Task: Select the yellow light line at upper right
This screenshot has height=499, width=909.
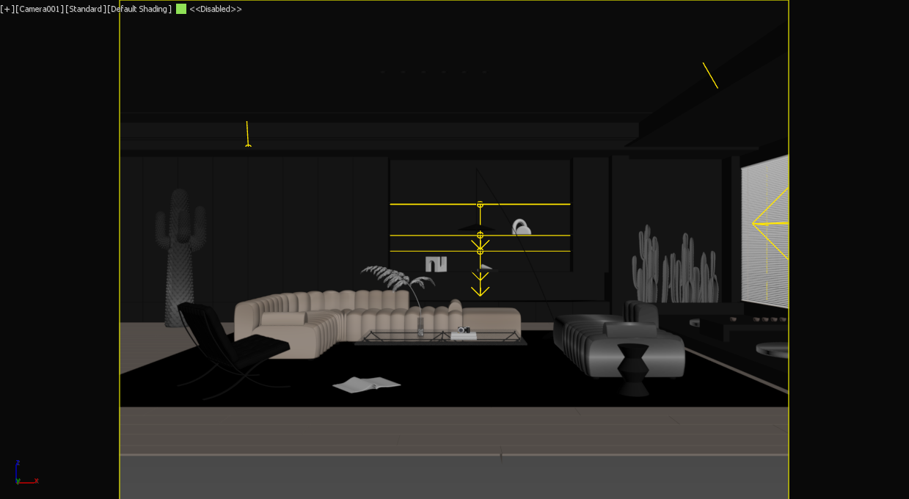Action: click(710, 76)
